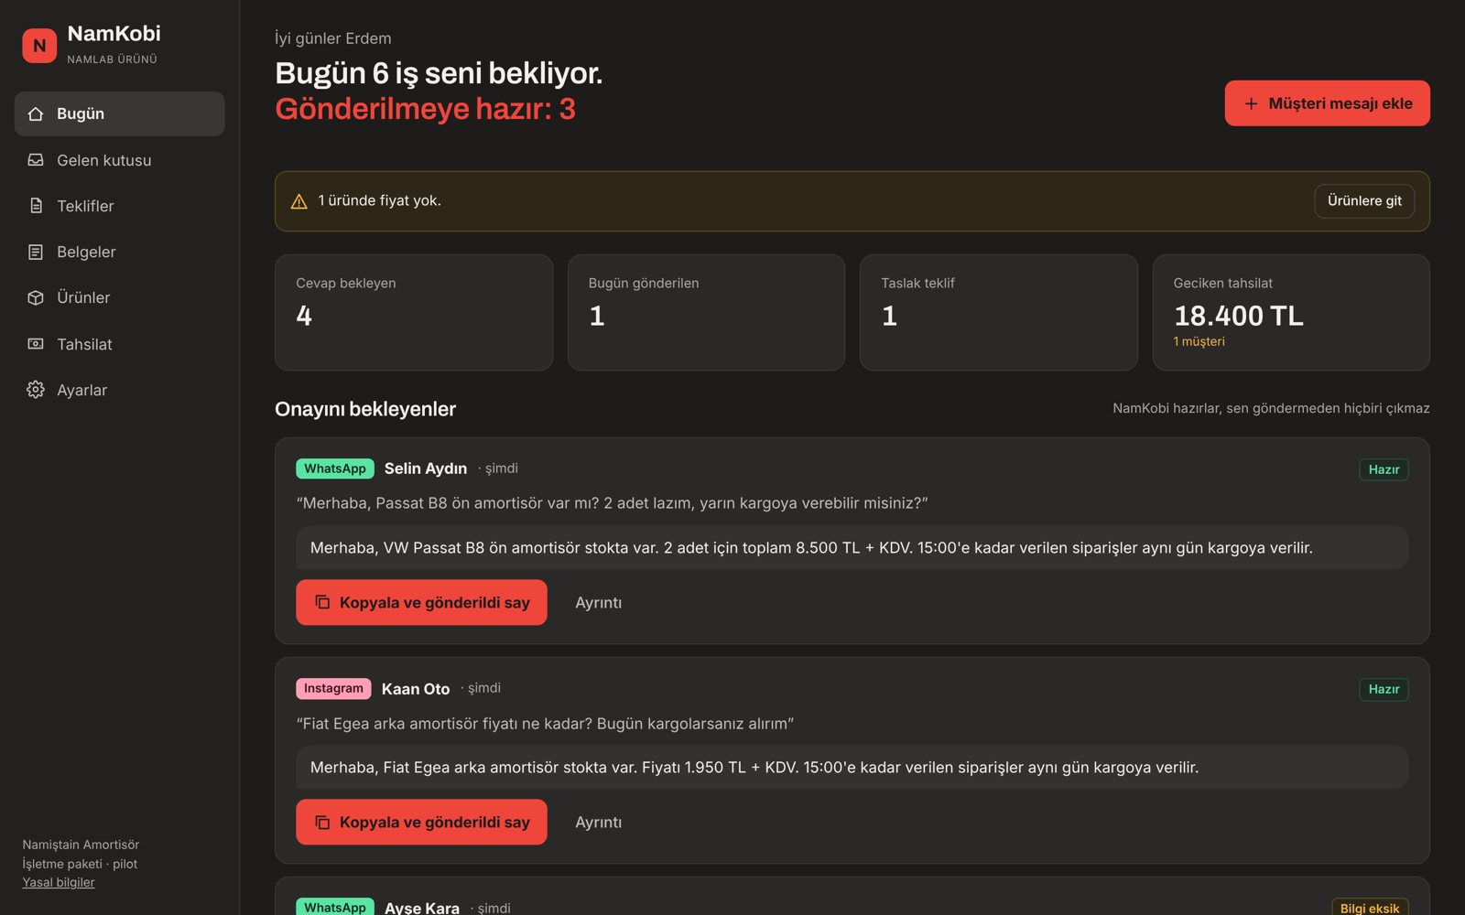Click the drafted reply text for Selin Aydın
This screenshot has width=1465, height=915.
coord(852,547)
